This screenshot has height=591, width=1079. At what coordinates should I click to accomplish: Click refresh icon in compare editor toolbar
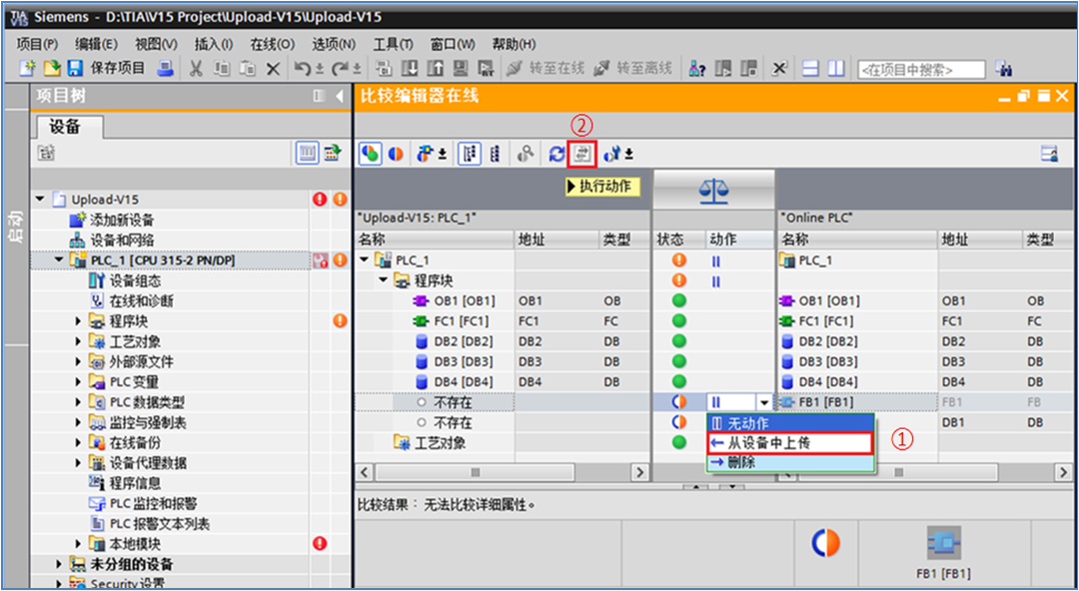556,154
